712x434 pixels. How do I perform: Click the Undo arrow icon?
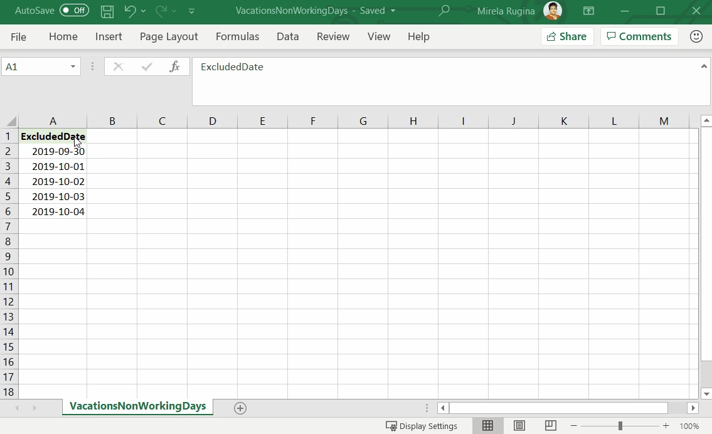(130, 11)
